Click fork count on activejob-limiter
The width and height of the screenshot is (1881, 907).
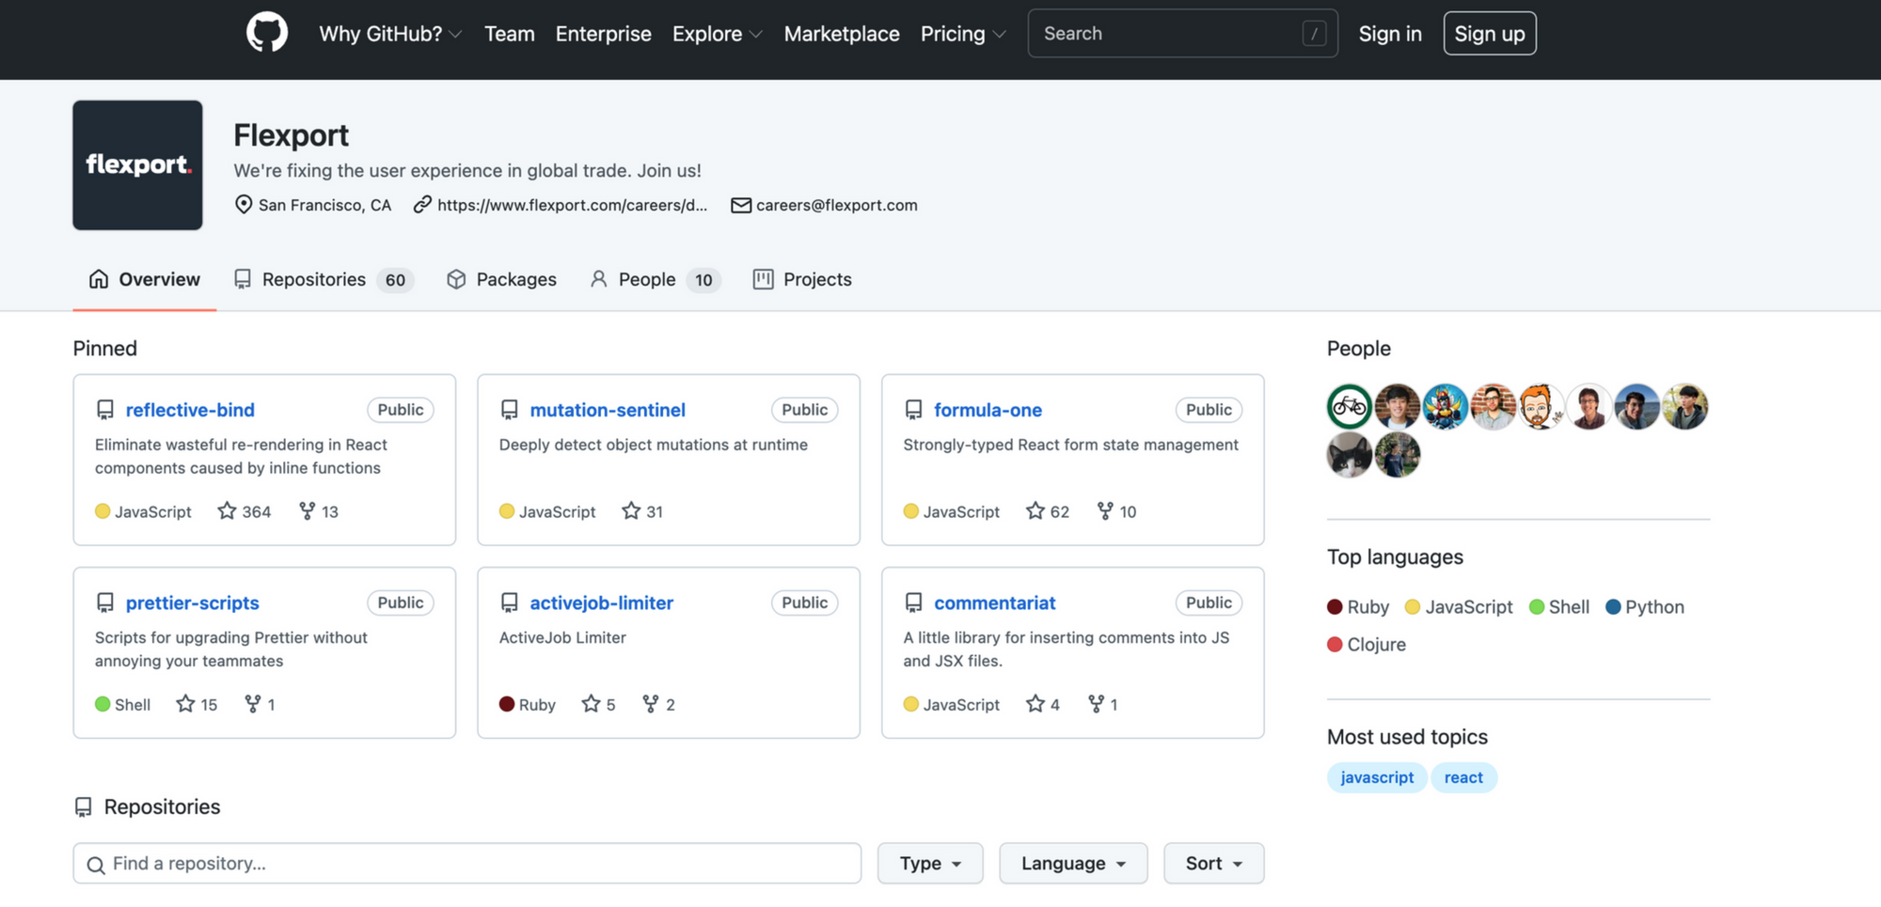tap(658, 704)
